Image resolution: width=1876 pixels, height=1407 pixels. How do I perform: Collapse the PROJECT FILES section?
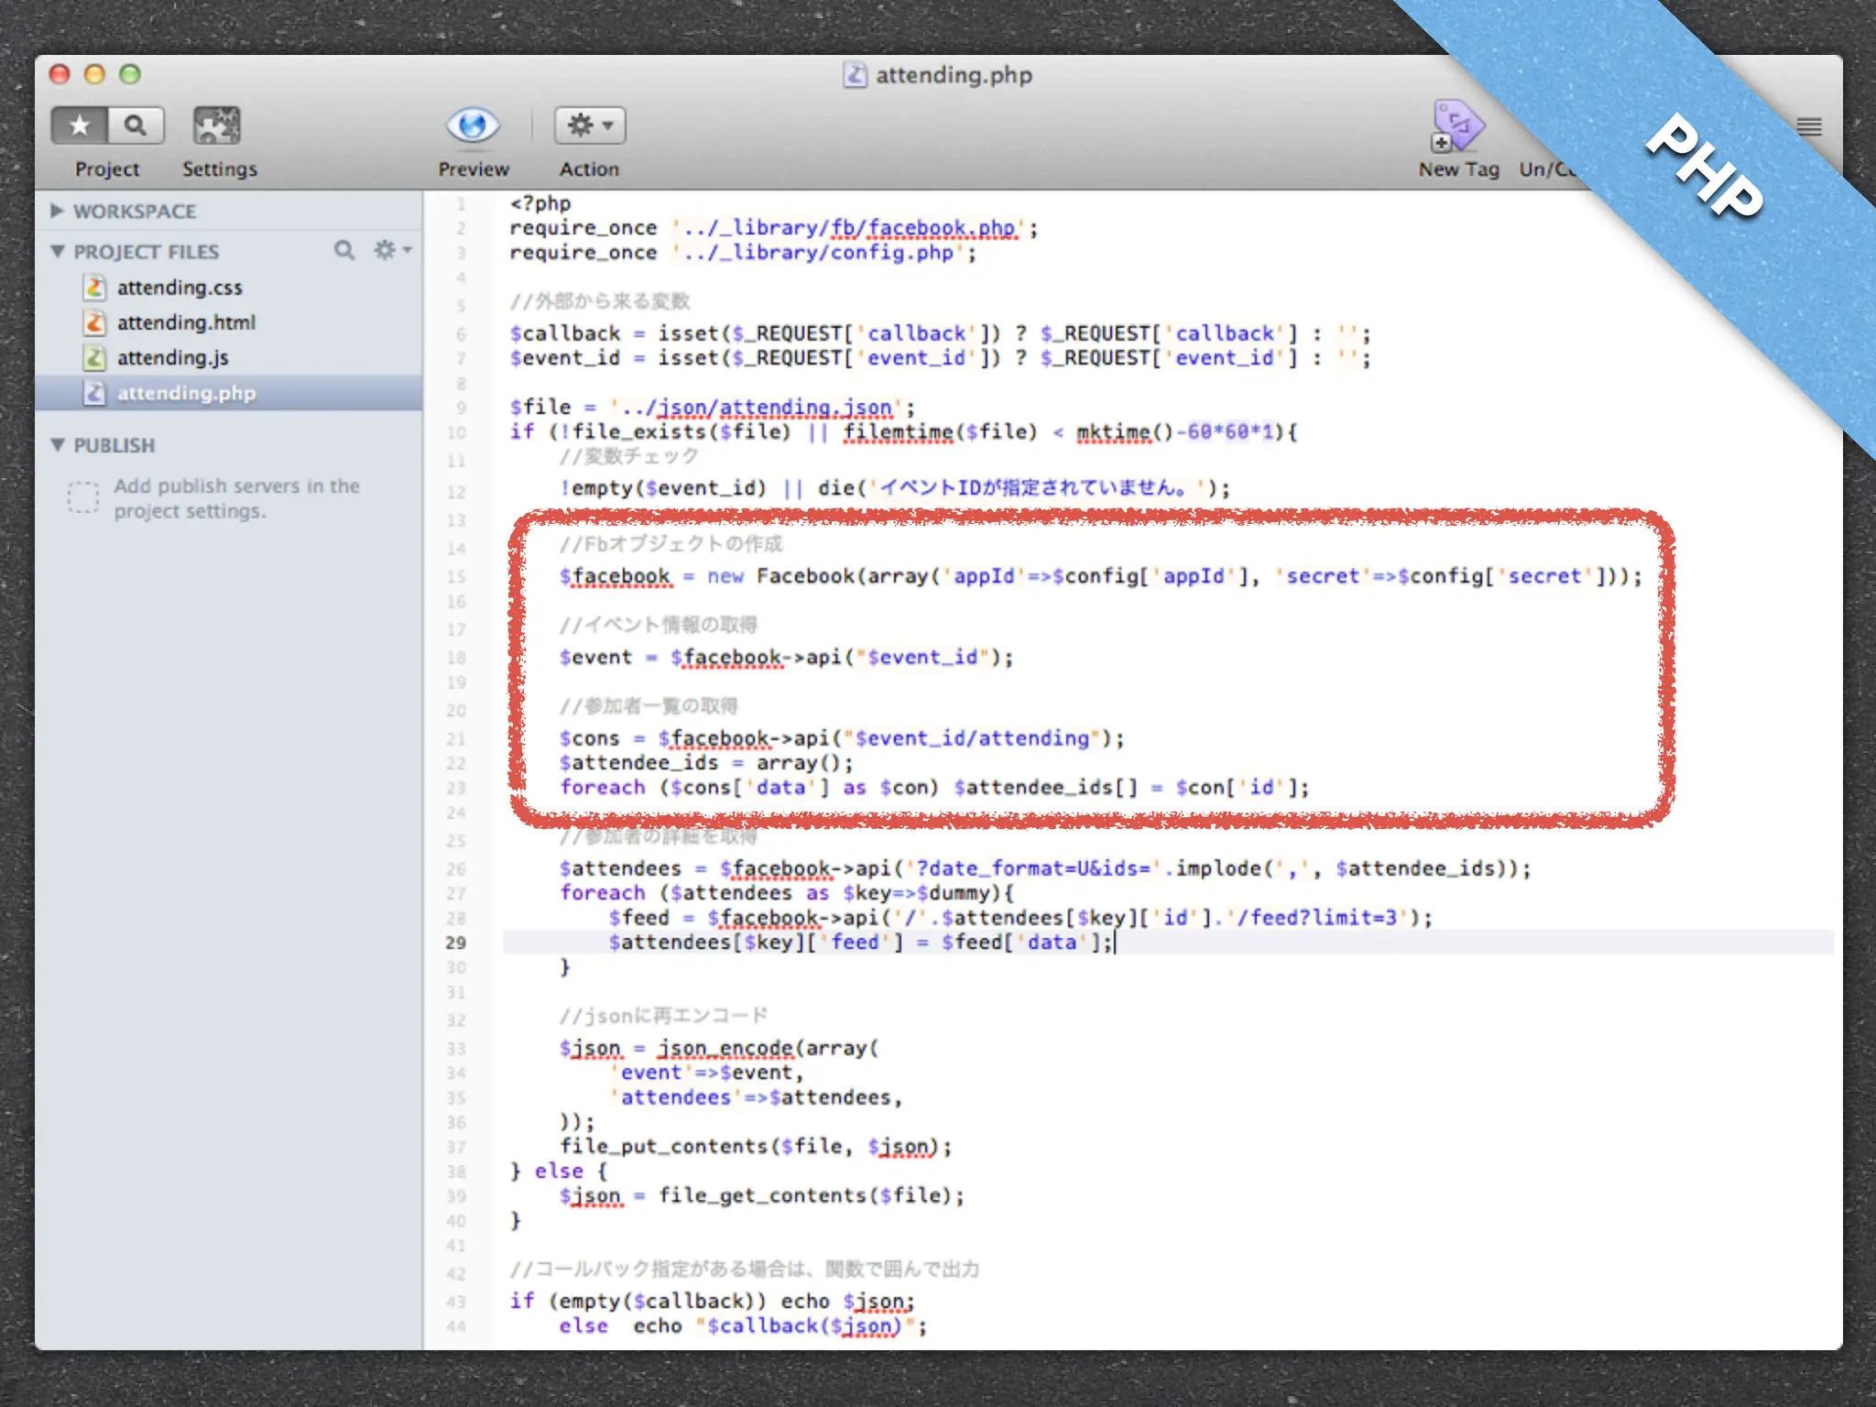click(x=57, y=251)
